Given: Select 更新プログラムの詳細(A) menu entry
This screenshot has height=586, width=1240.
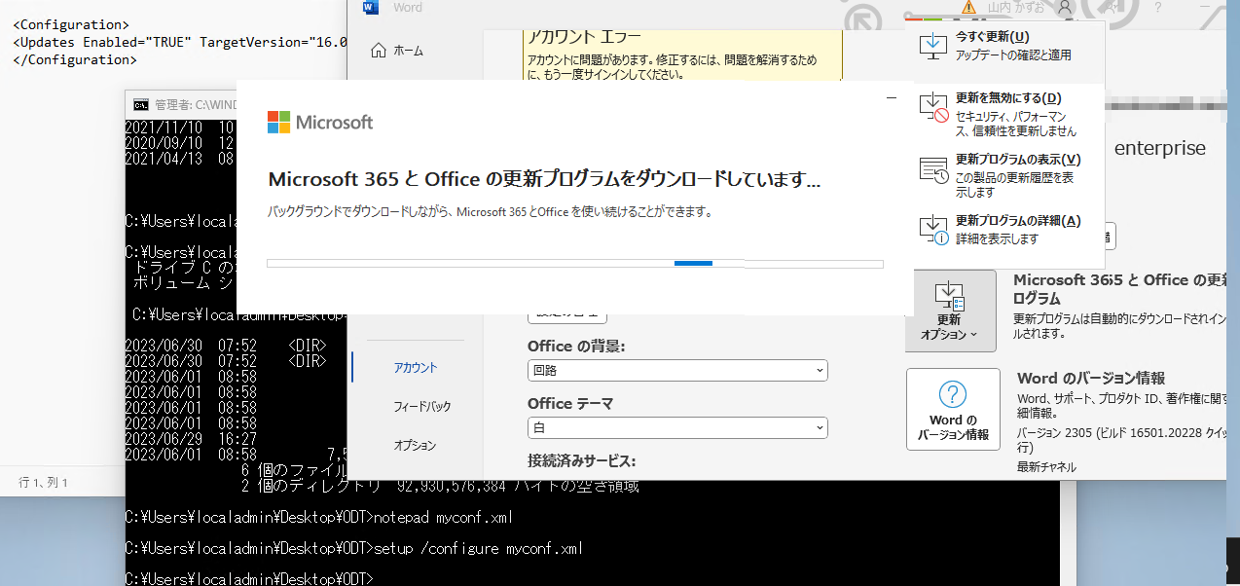Looking at the screenshot, I should point(1008,230).
